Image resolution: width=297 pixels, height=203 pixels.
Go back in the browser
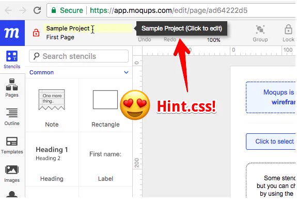(x=8, y=10)
